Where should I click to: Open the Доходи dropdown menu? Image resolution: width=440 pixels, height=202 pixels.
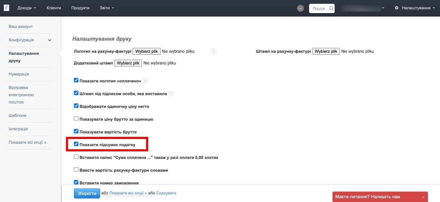point(27,8)
